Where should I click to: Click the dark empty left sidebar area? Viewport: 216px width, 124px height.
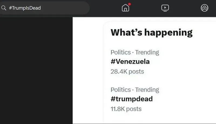coord(36,71)
